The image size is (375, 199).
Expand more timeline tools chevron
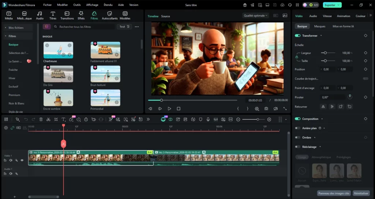(x=148, y=119)
